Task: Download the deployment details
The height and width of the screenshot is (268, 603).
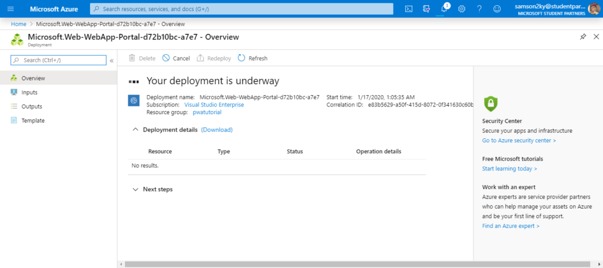Action: [x=217, y=130]
